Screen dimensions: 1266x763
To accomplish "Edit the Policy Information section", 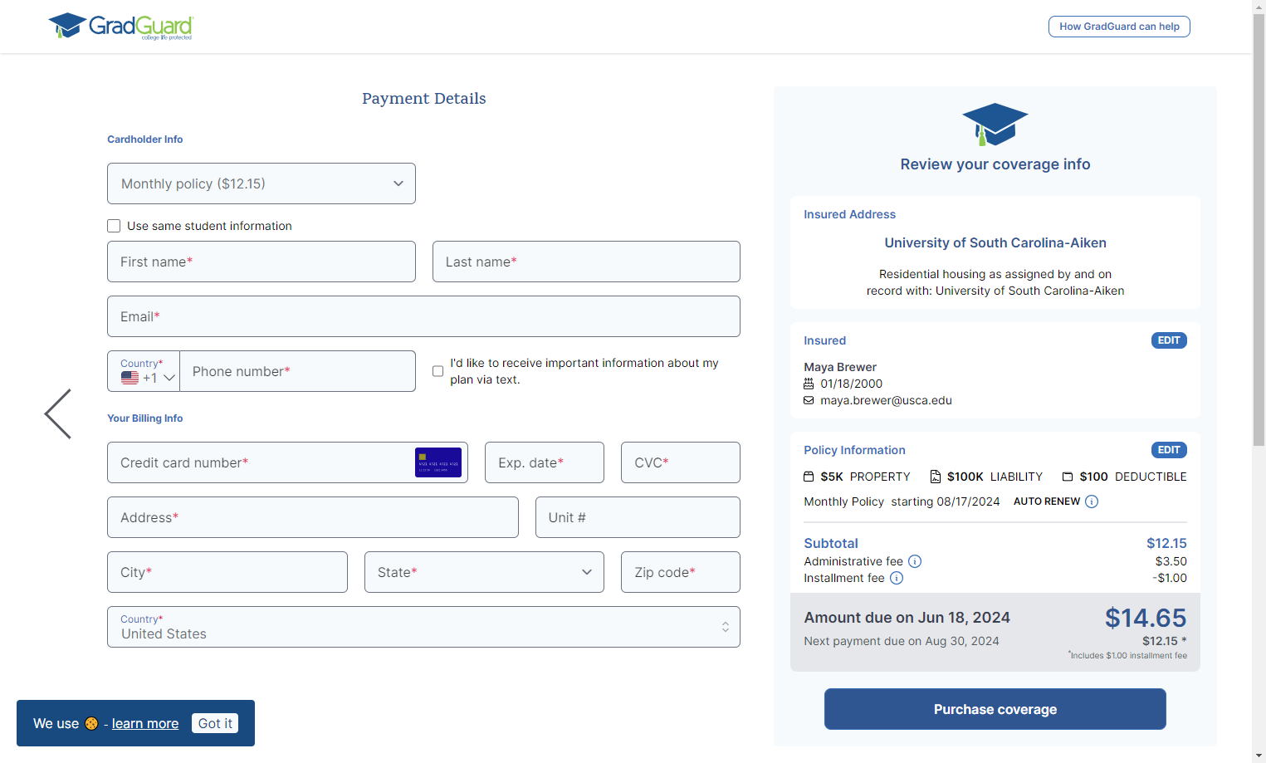I will coord(1169,450).
